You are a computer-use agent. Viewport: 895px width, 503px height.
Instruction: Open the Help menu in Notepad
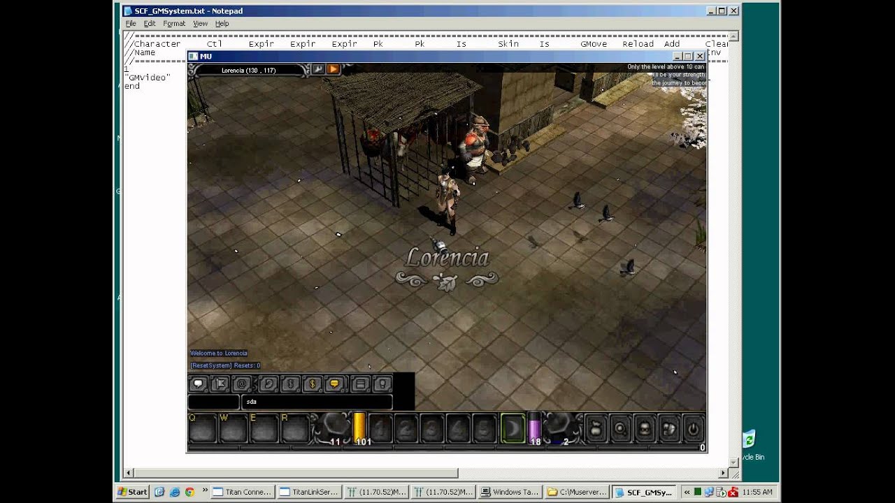pos(222,24)
